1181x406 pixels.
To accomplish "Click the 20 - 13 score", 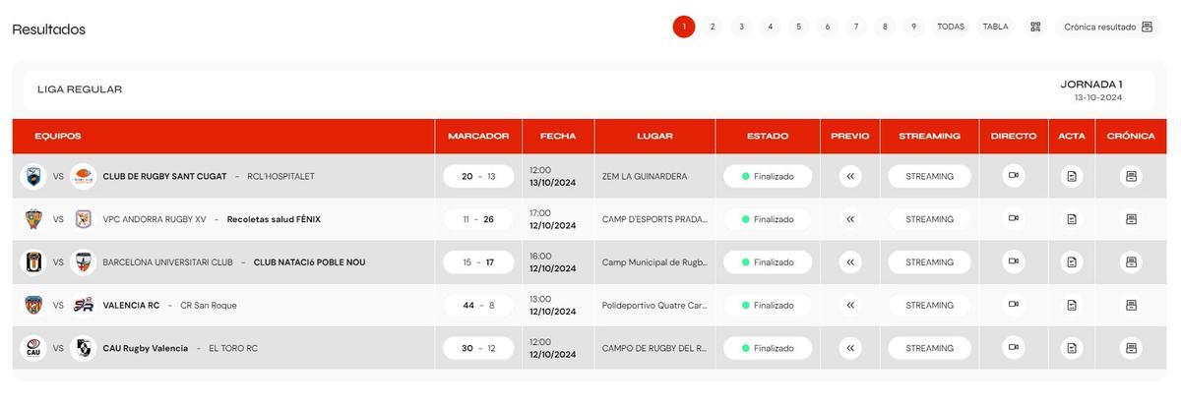I will [478, 176].
